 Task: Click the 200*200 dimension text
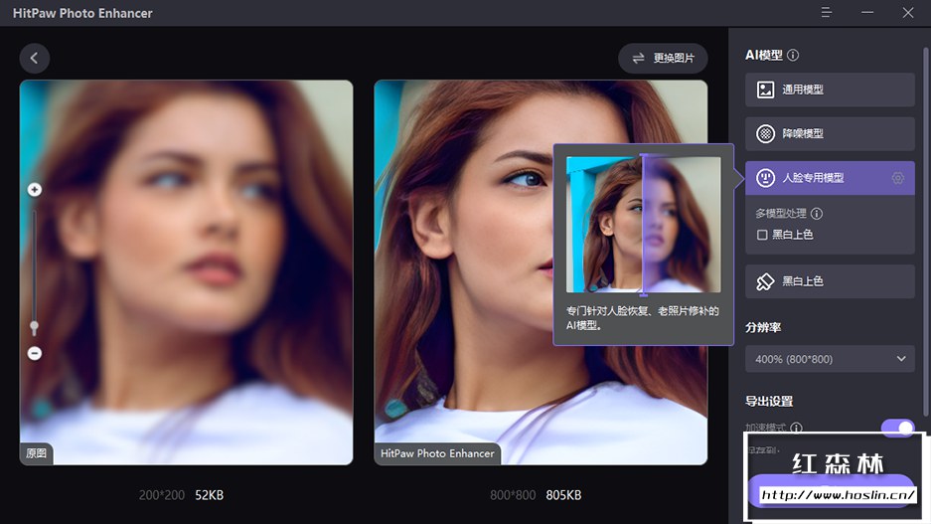tap(162, 495)
